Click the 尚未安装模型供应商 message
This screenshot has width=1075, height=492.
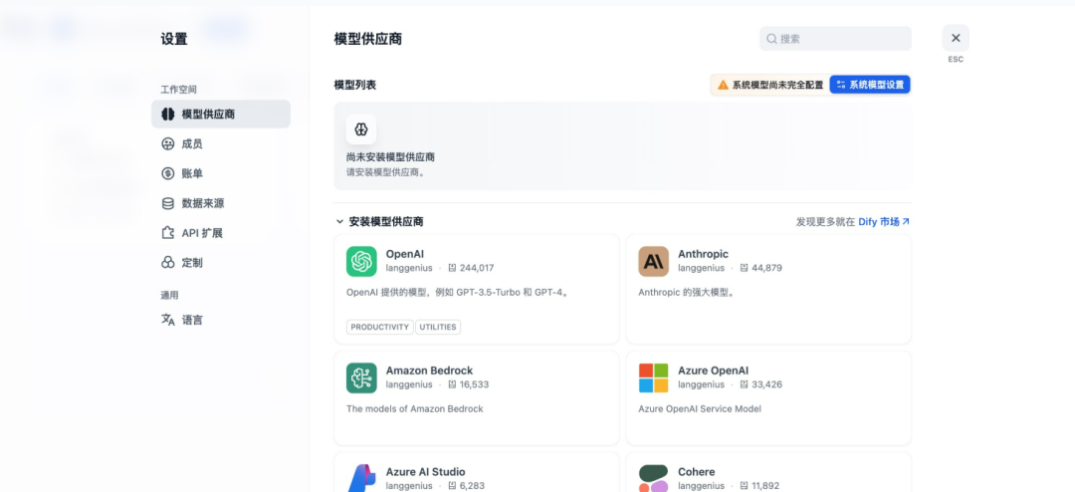pos(390,157)
